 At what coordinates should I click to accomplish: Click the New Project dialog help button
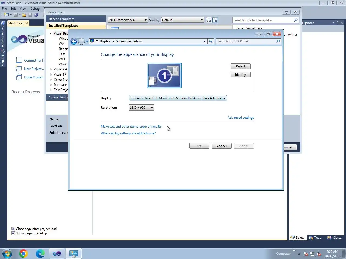(x=286, y=12)
